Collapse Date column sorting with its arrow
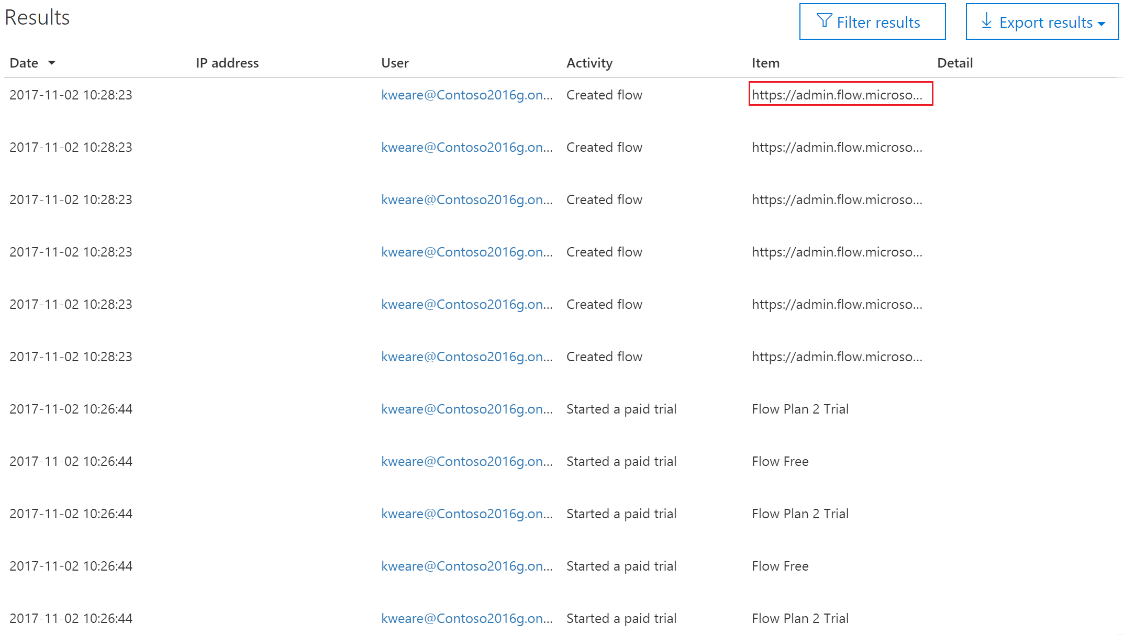This screenshot has height=635, width=1124. [52, 63]
